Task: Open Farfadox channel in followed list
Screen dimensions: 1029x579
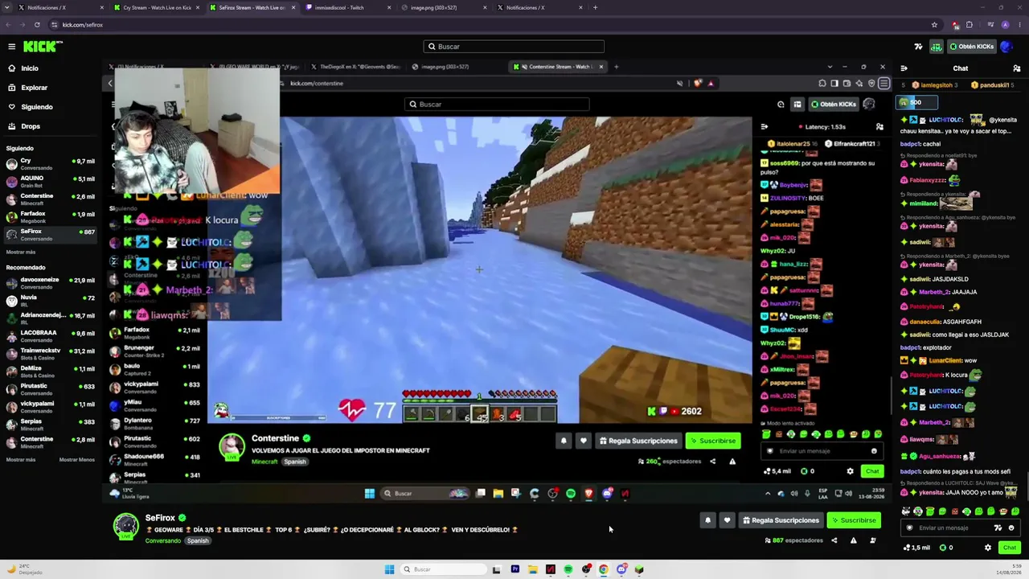Action: point(50,217)
